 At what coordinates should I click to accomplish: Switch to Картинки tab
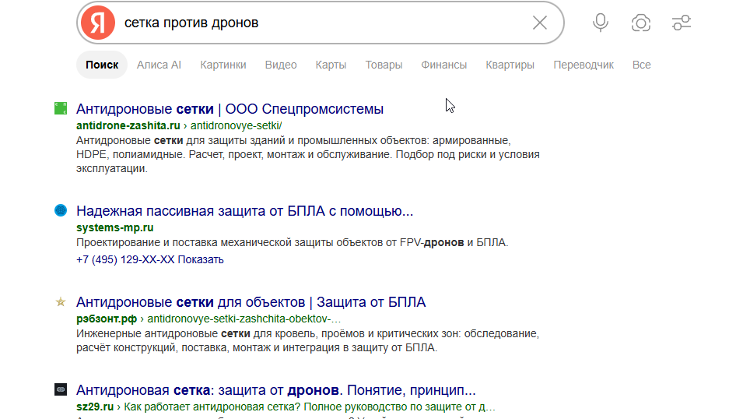coord(223,65)
